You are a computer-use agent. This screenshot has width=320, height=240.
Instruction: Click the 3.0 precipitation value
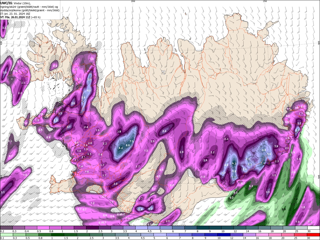coord(115,184)
